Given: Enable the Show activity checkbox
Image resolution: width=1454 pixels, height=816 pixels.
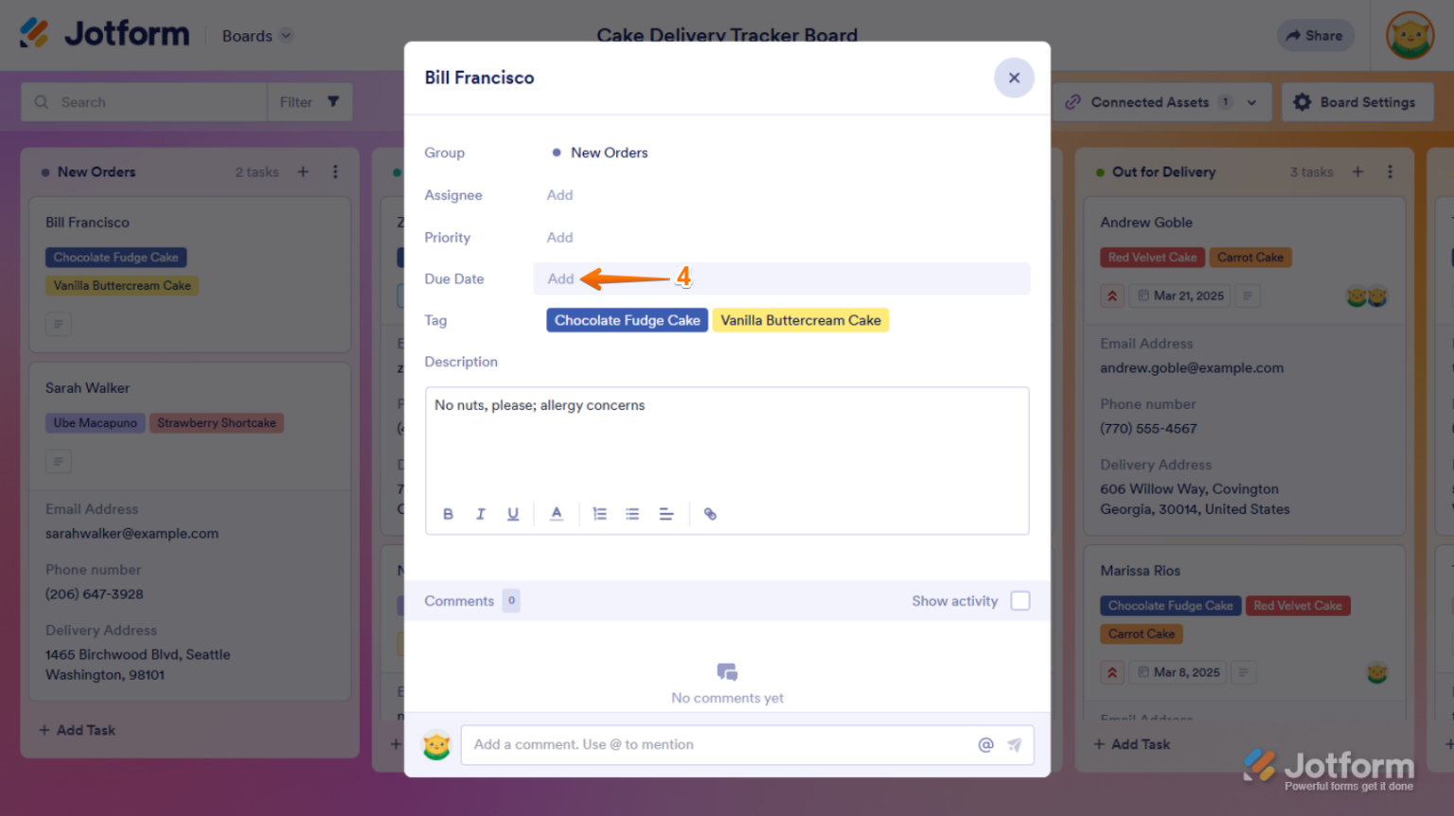Looking at the screenshot, I should pos(1020,600).
